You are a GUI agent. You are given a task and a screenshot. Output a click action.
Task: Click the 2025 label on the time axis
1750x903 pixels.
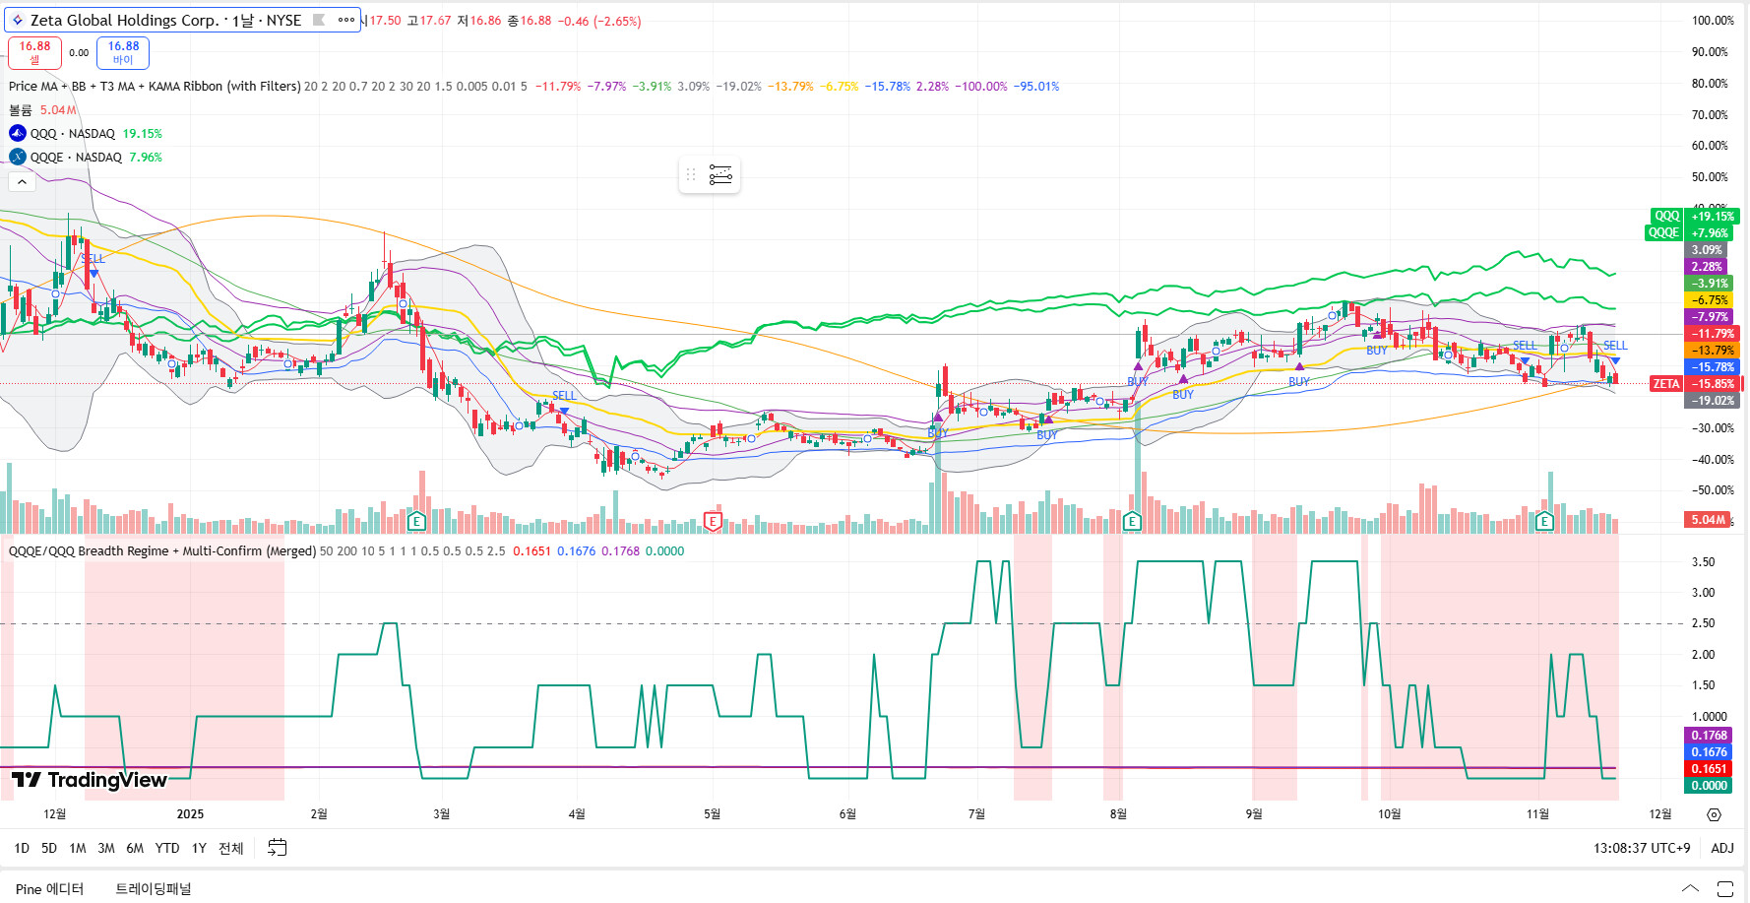[x=190, y=813]
